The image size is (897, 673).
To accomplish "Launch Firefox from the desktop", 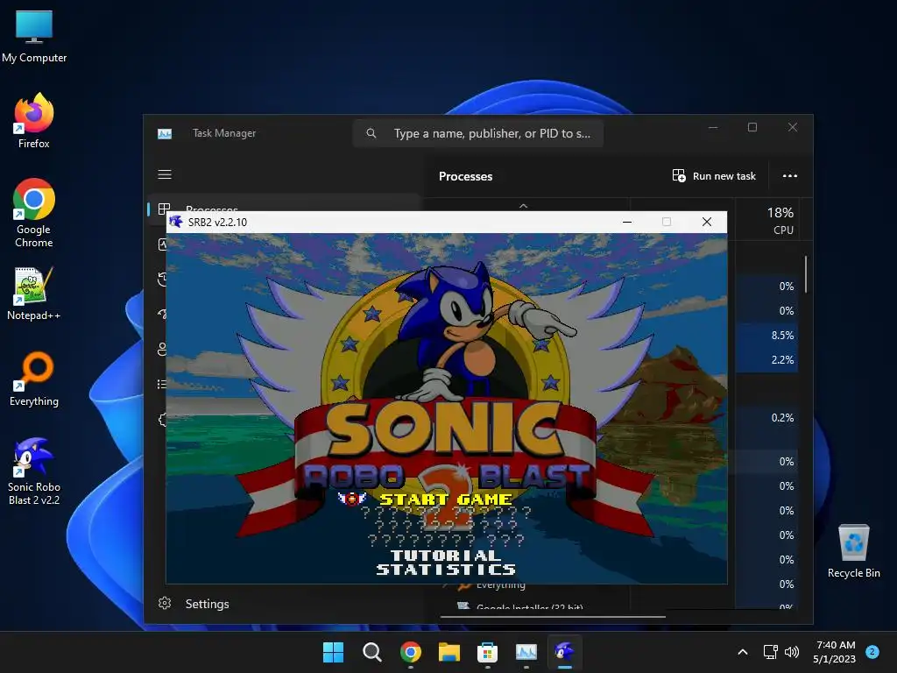I will point(34,121).
